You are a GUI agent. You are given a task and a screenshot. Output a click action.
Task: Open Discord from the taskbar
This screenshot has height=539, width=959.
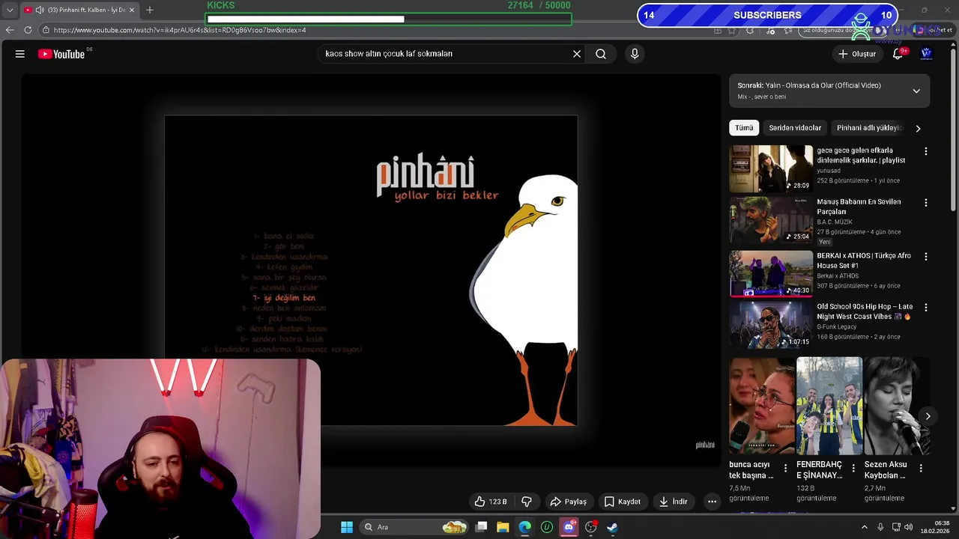point(569,527)
